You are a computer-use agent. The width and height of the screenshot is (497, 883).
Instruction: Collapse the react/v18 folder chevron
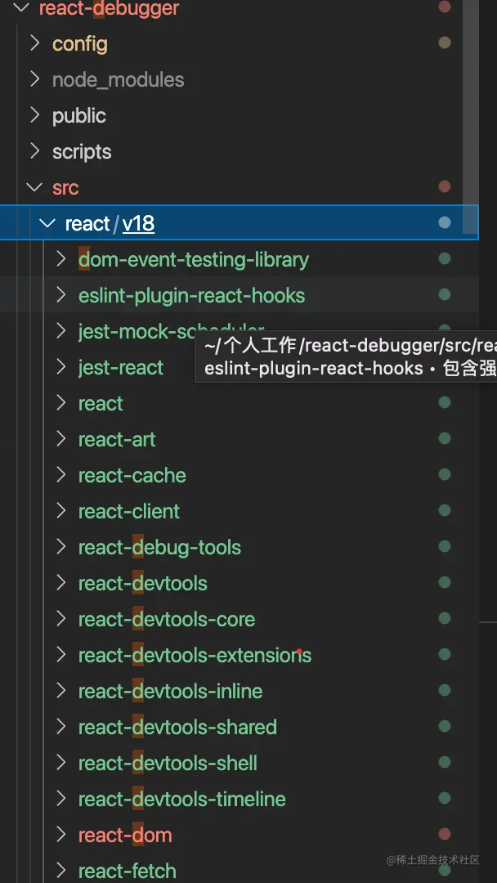pos(48,223)
